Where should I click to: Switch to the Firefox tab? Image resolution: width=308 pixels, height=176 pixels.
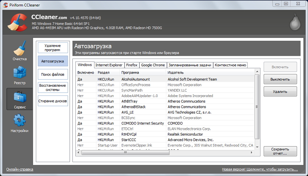(x=132, y=65)
